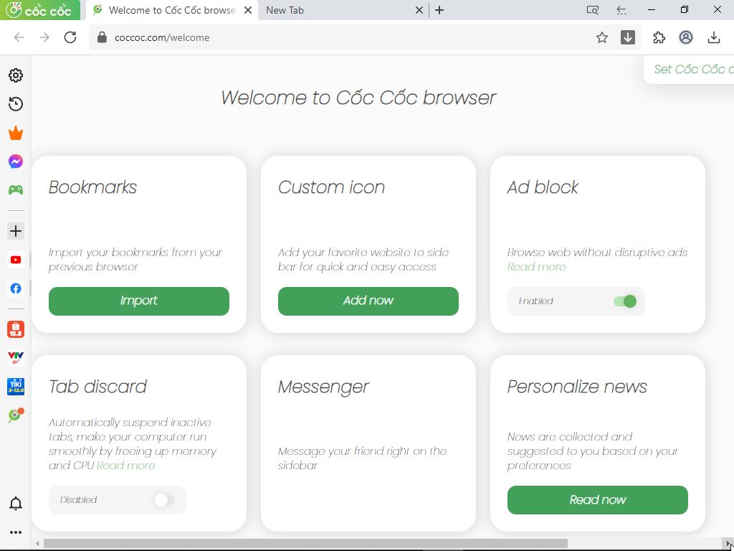
Task: Go back with the back arrow
Action: click(19, 37)
